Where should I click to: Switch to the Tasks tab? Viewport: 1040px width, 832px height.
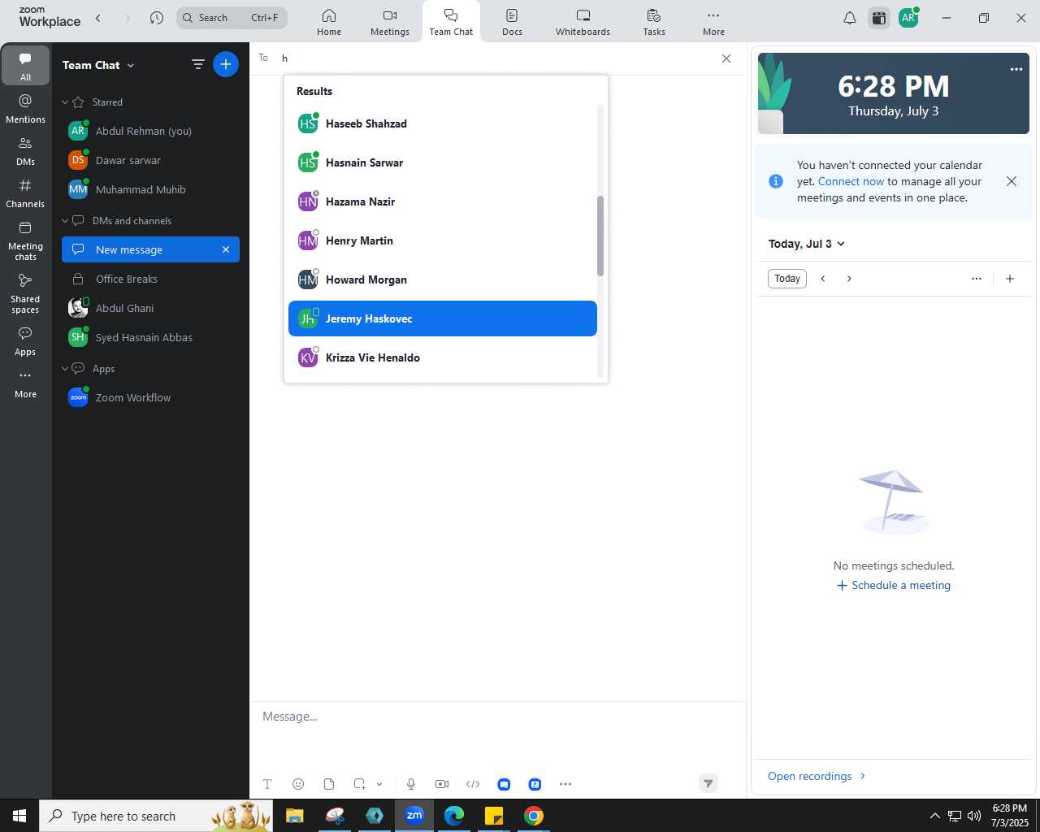[x=654, y=22]
